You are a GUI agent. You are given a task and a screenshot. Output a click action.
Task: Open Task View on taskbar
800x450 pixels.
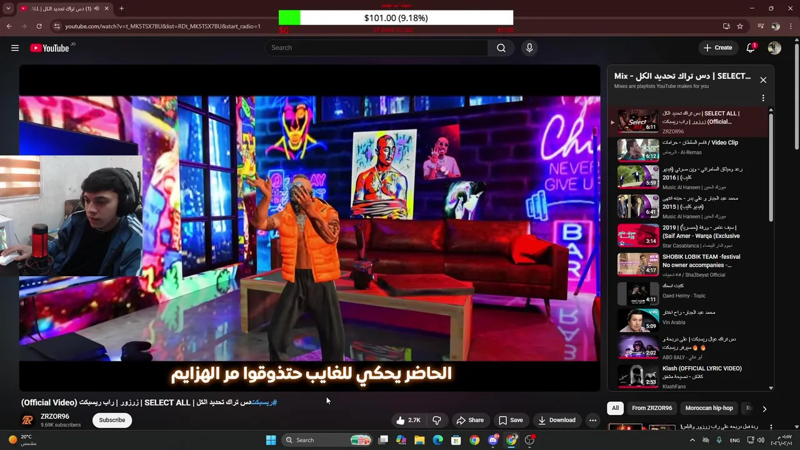click(x=383, y=440)
